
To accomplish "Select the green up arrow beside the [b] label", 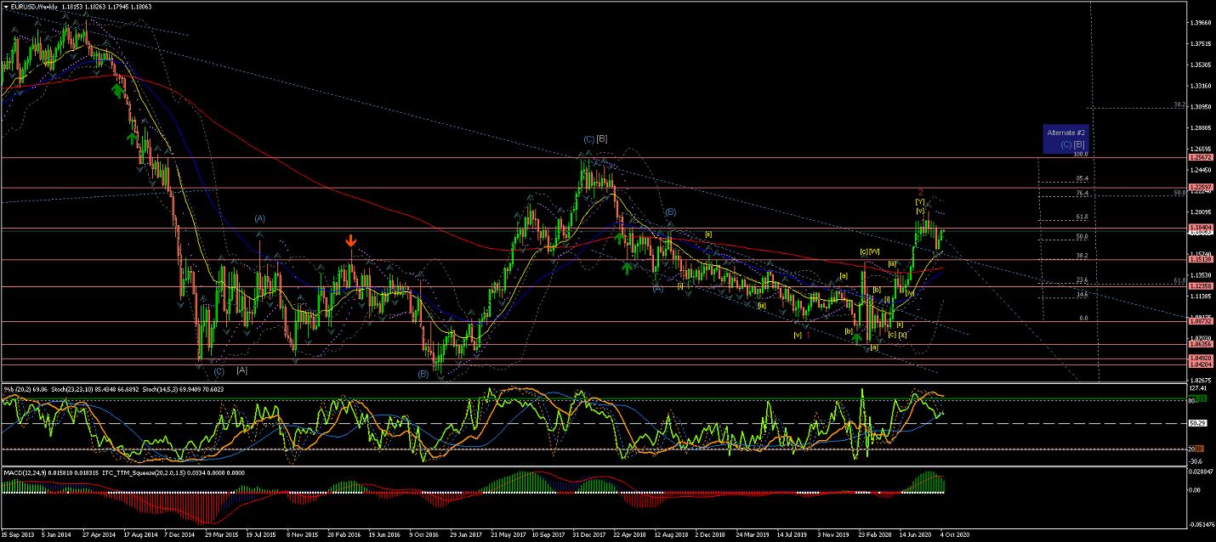I will (857, 338).
